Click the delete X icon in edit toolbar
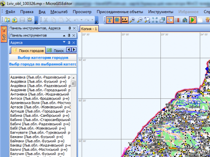Screen dimensions: 210x157 click(x=68, y=20)
